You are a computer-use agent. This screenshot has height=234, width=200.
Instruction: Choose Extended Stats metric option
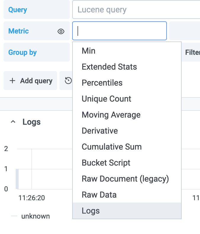click(x=109, y=67)
